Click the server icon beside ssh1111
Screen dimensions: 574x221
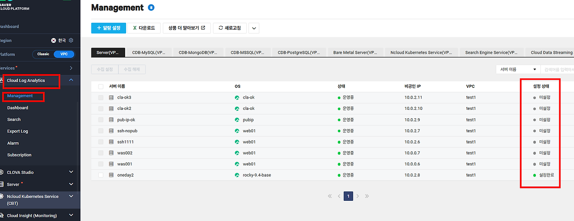[x=112, y=142]
